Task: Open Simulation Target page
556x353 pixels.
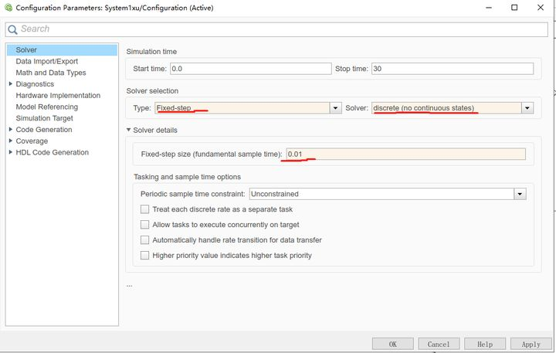Action: pos(44,118)
